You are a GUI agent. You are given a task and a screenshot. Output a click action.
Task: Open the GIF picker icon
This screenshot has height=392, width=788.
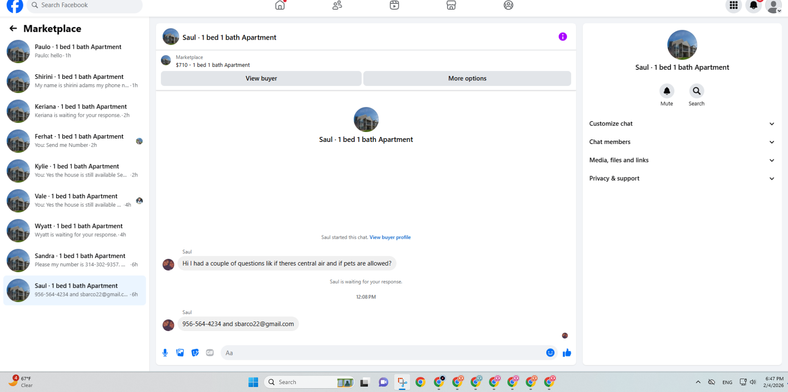pos(210,353)
